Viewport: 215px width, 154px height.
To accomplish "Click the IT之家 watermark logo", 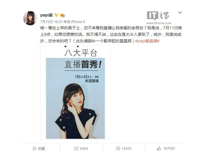I will (x=158, y=15).
